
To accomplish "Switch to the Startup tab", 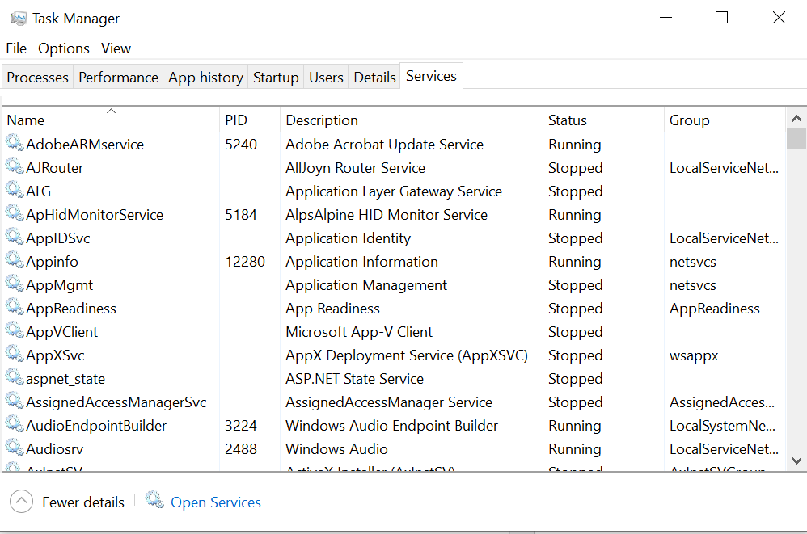I will [x=275, y=76].
